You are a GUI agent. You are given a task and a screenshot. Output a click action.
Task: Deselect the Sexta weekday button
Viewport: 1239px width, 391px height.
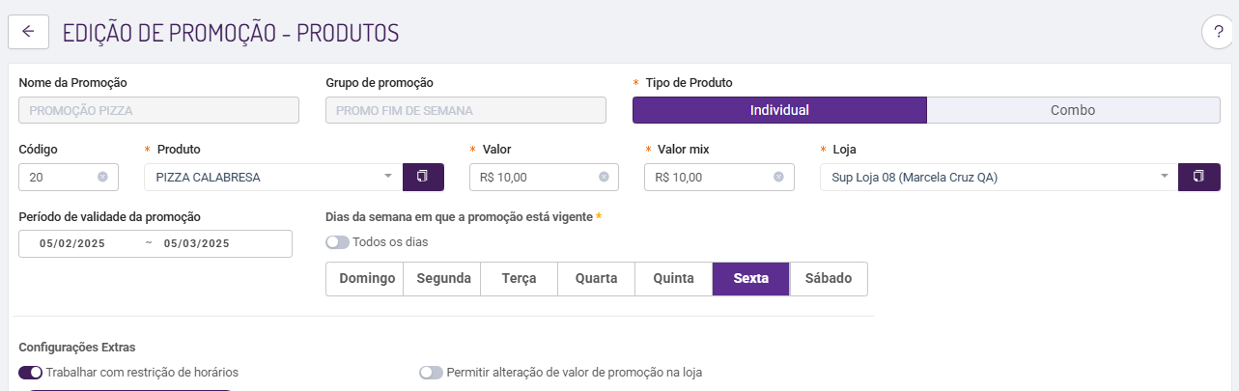coord(751,279)
